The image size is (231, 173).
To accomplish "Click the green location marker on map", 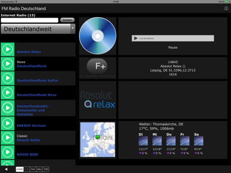I will click(98, 137).
